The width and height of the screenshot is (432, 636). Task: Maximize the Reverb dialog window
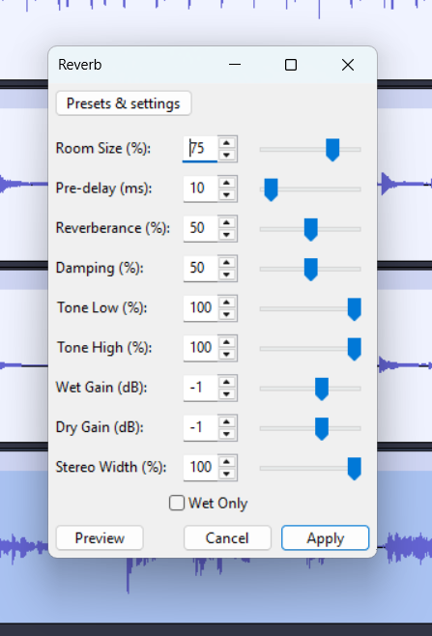click(291, 65)
